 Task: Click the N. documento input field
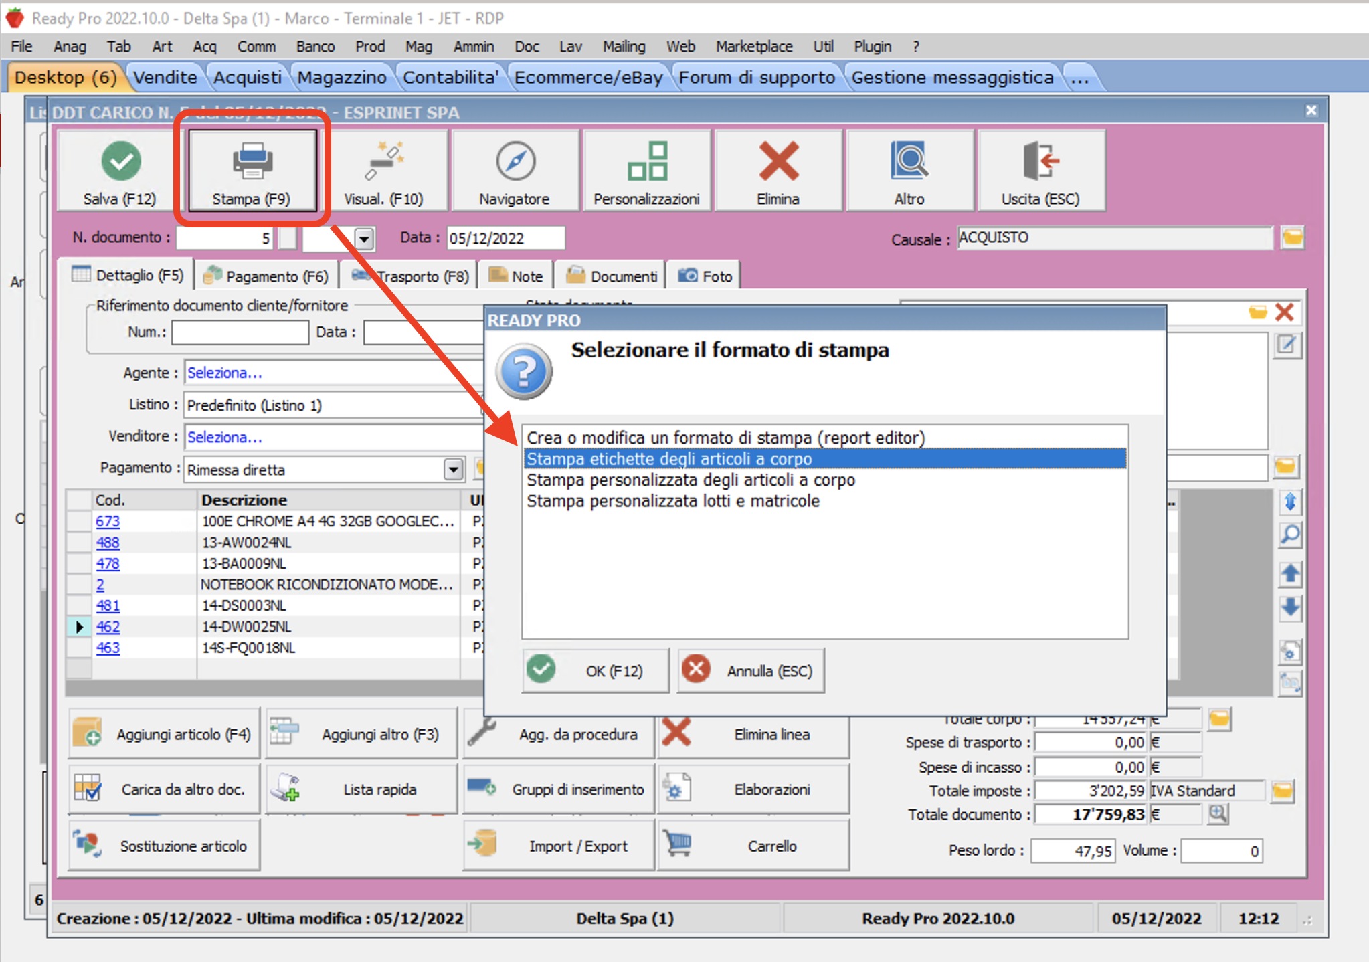coord(224,238)
